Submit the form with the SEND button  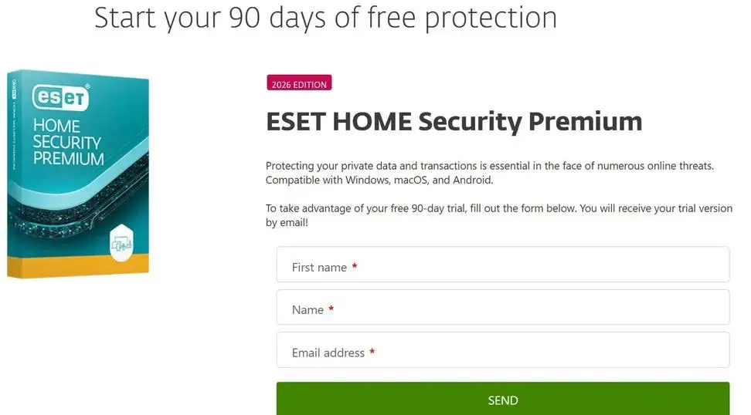[x=503, y=399]
